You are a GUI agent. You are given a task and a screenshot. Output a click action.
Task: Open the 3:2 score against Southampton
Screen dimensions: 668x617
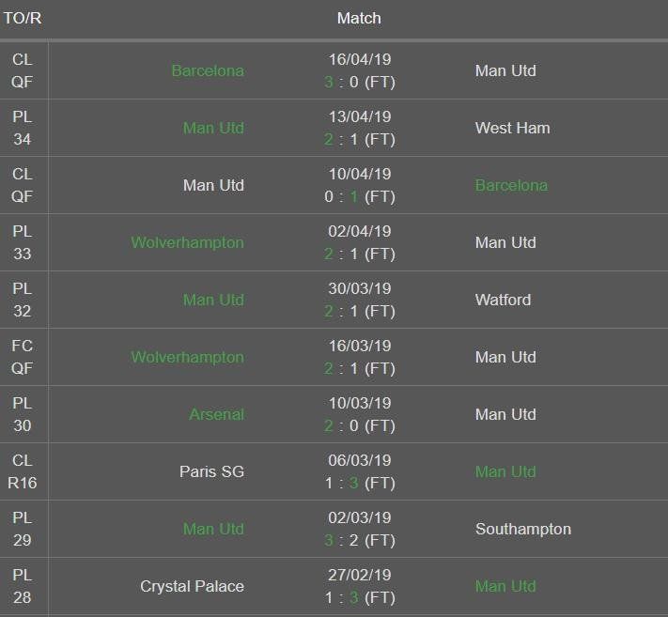tap(359, 540)
